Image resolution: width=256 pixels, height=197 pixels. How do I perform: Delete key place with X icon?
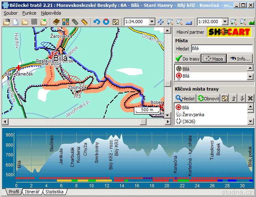point(250,98)
